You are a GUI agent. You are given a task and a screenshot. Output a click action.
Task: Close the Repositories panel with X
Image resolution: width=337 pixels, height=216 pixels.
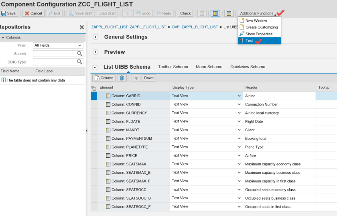(x=82, y=27)
